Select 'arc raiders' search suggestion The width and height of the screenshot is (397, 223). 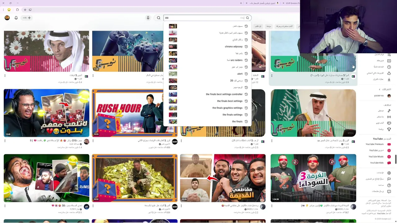point(207,60)
